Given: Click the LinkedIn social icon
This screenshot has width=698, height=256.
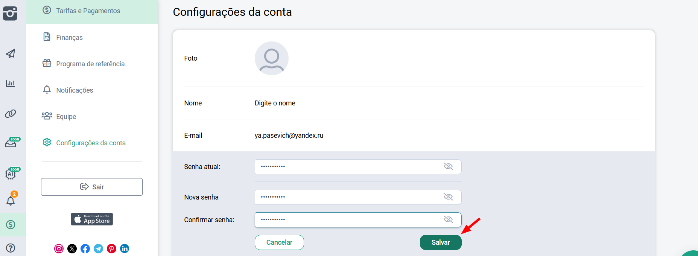Looking at the screenshot, I should (x=125, y=248).
